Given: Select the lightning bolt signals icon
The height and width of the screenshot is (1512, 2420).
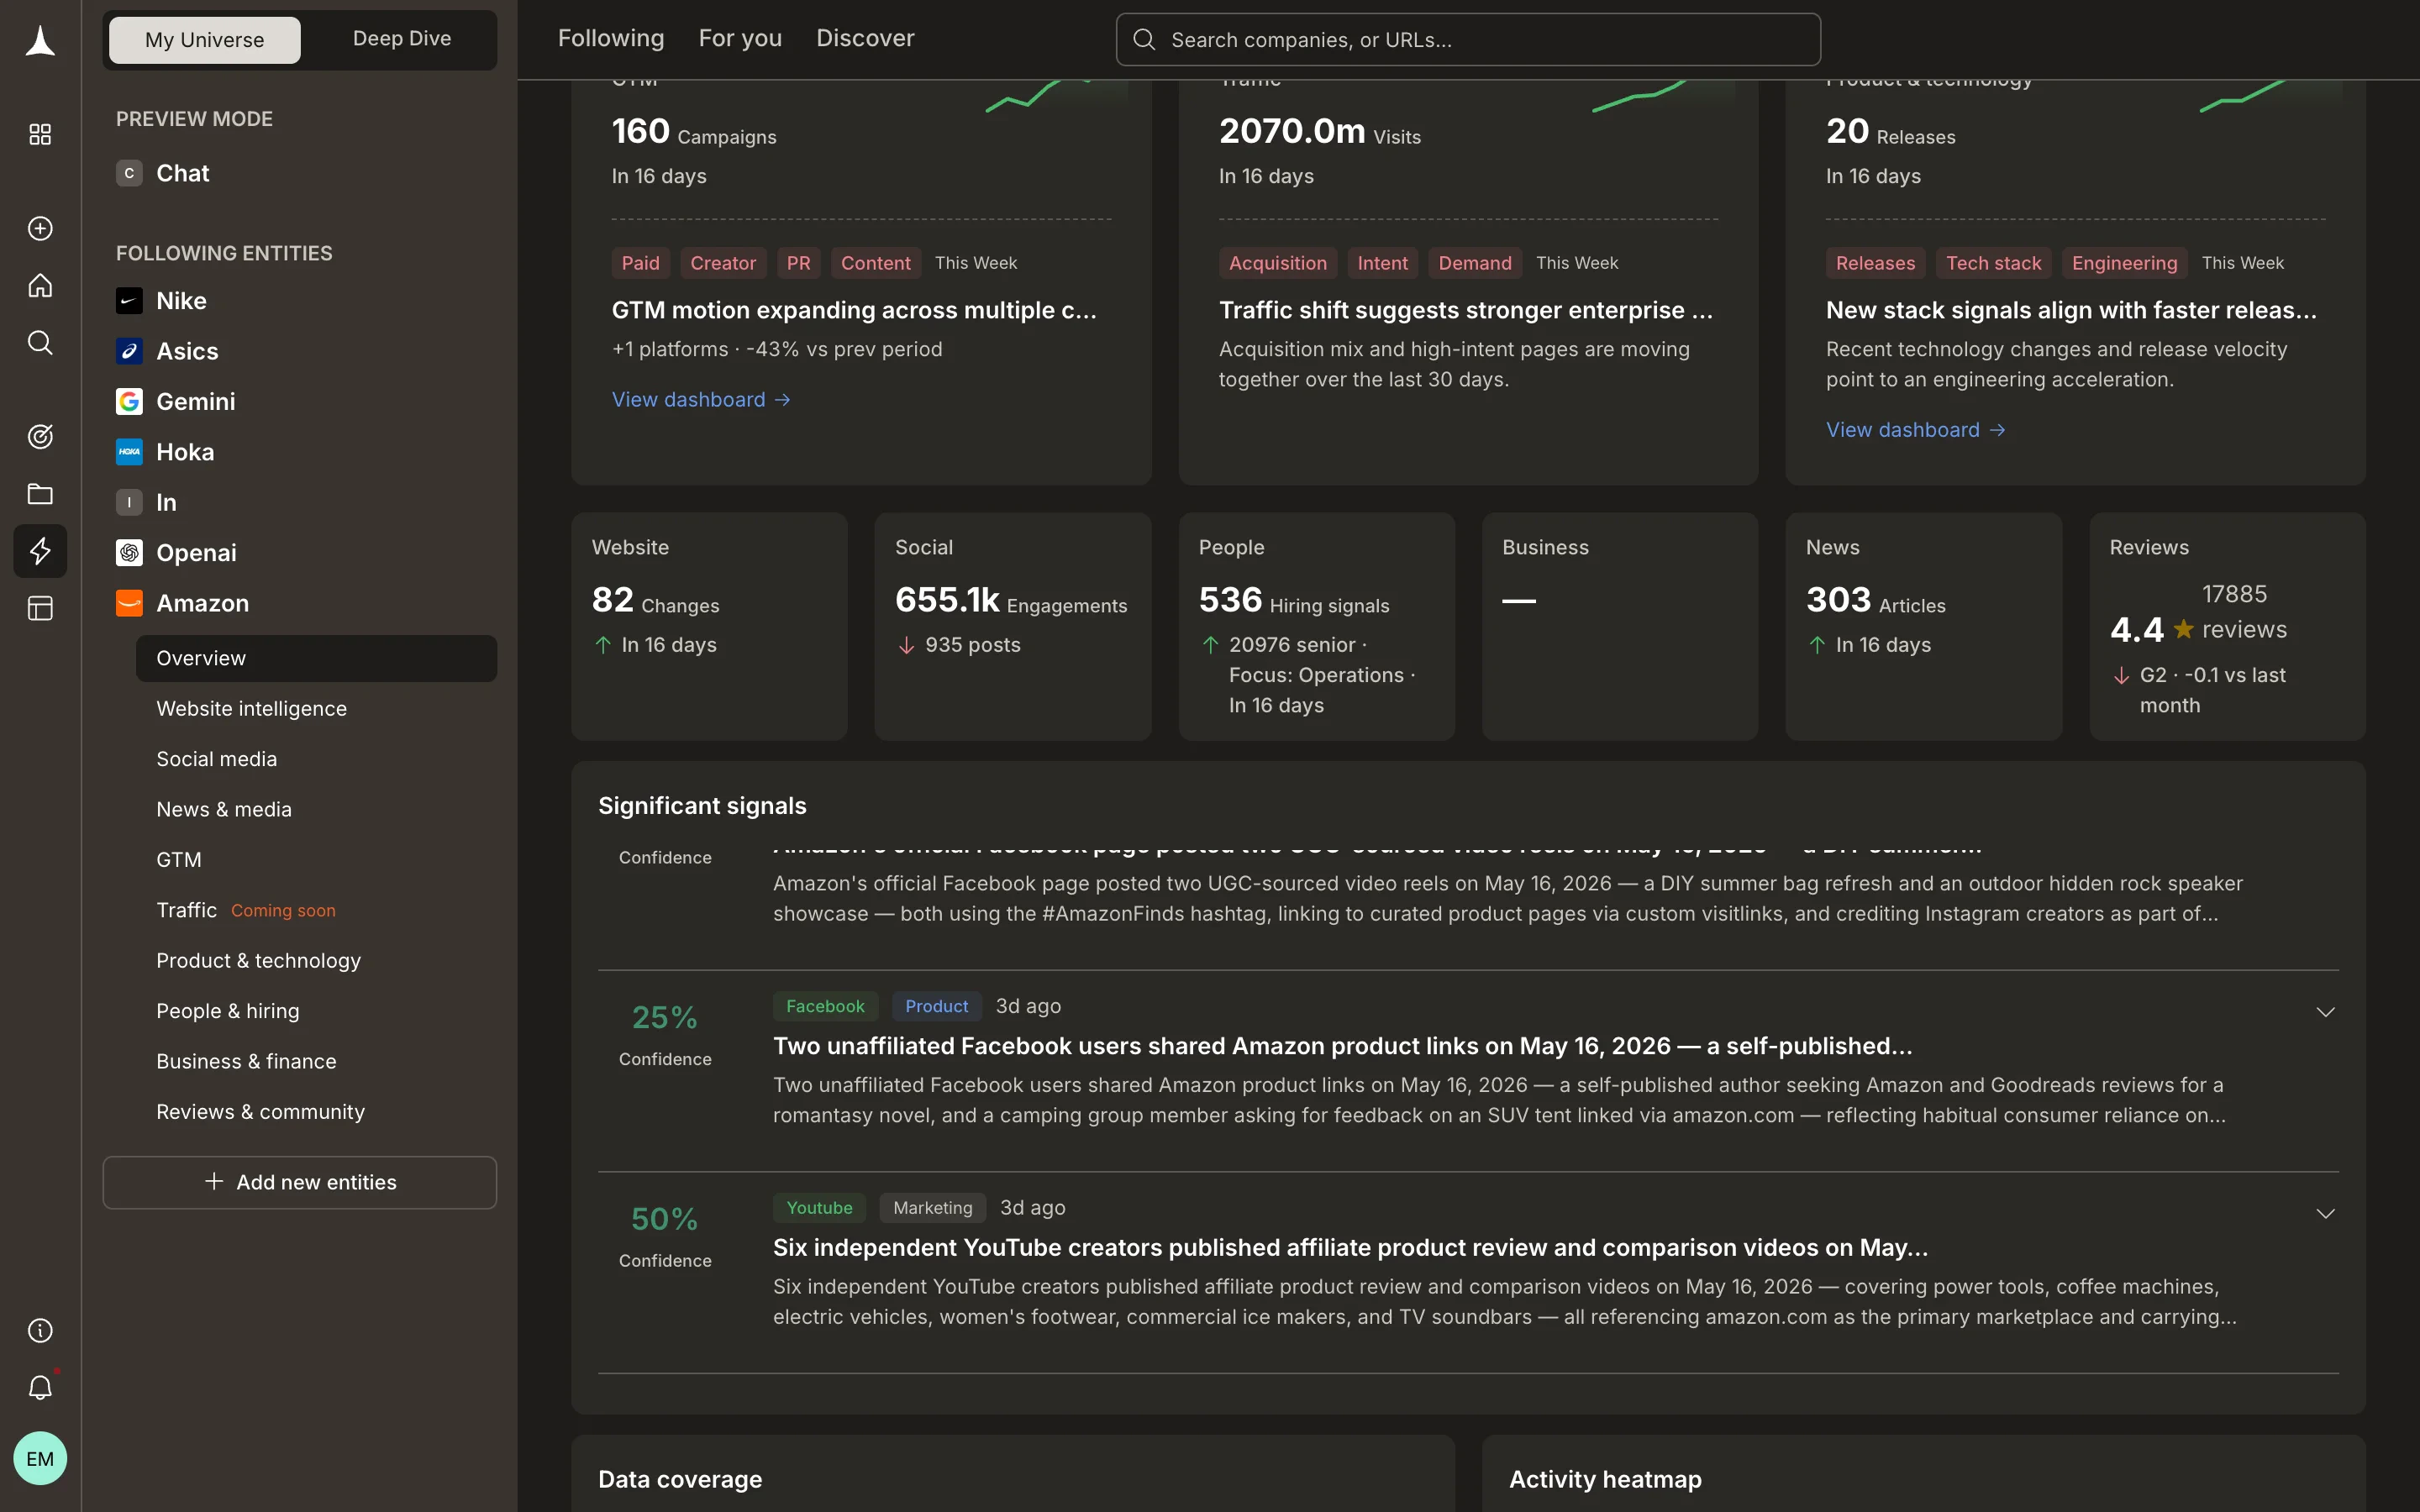Looking at the screenshot, I should tap(40, 550).
